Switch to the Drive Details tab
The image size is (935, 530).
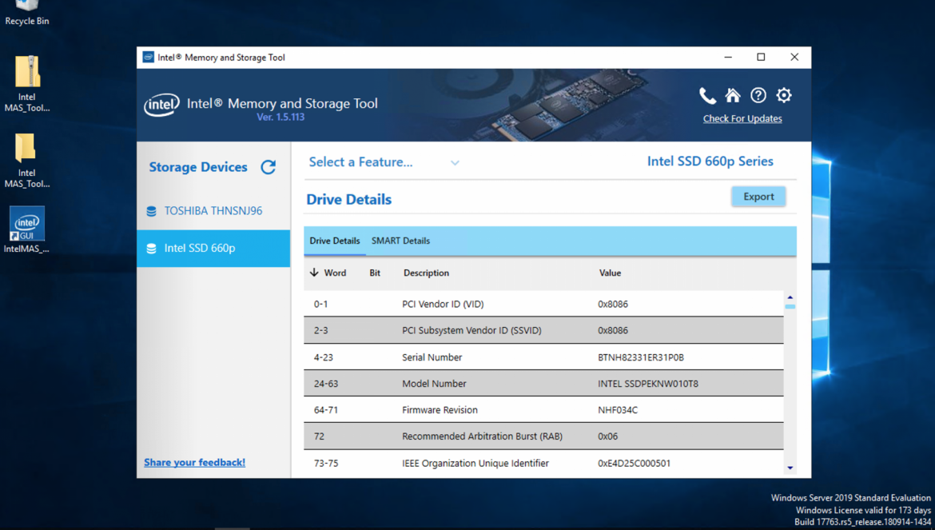335,241
